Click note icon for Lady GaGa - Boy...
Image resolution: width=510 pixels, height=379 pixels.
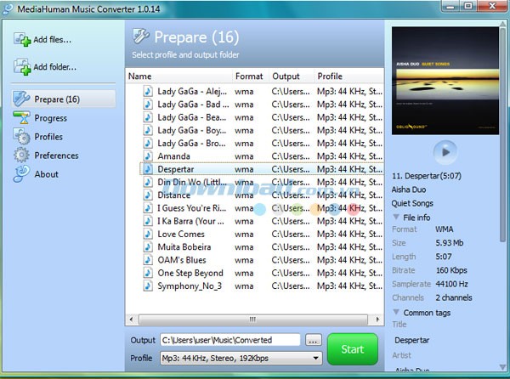coord(148,130)
